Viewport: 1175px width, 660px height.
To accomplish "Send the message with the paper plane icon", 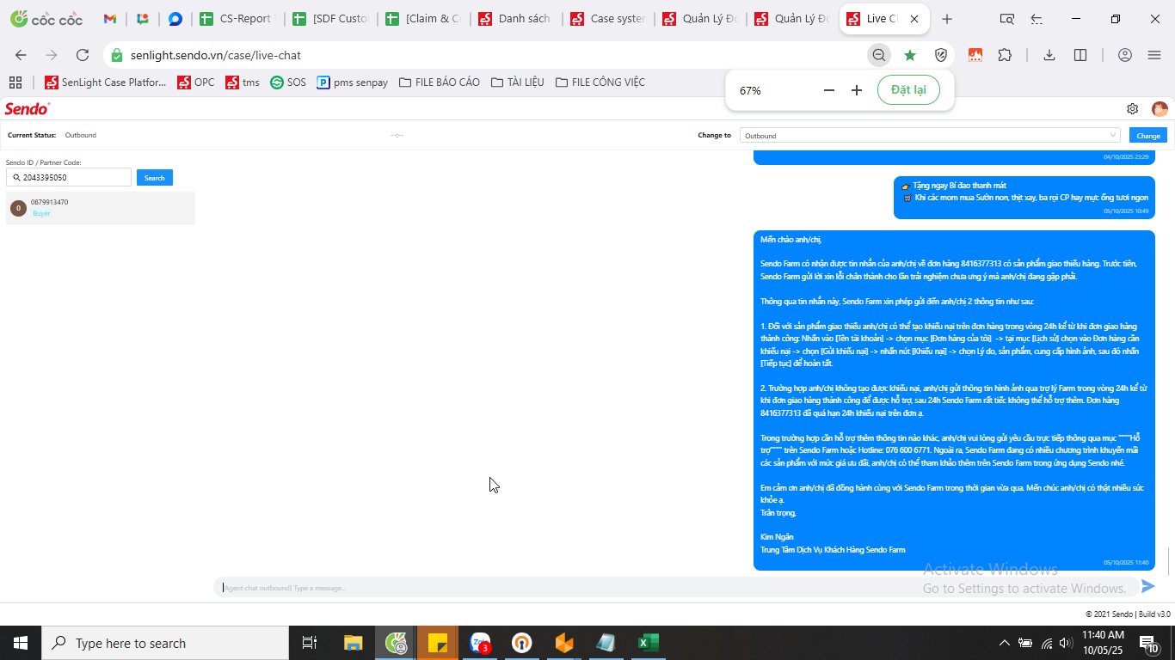I will (1147, 586).
